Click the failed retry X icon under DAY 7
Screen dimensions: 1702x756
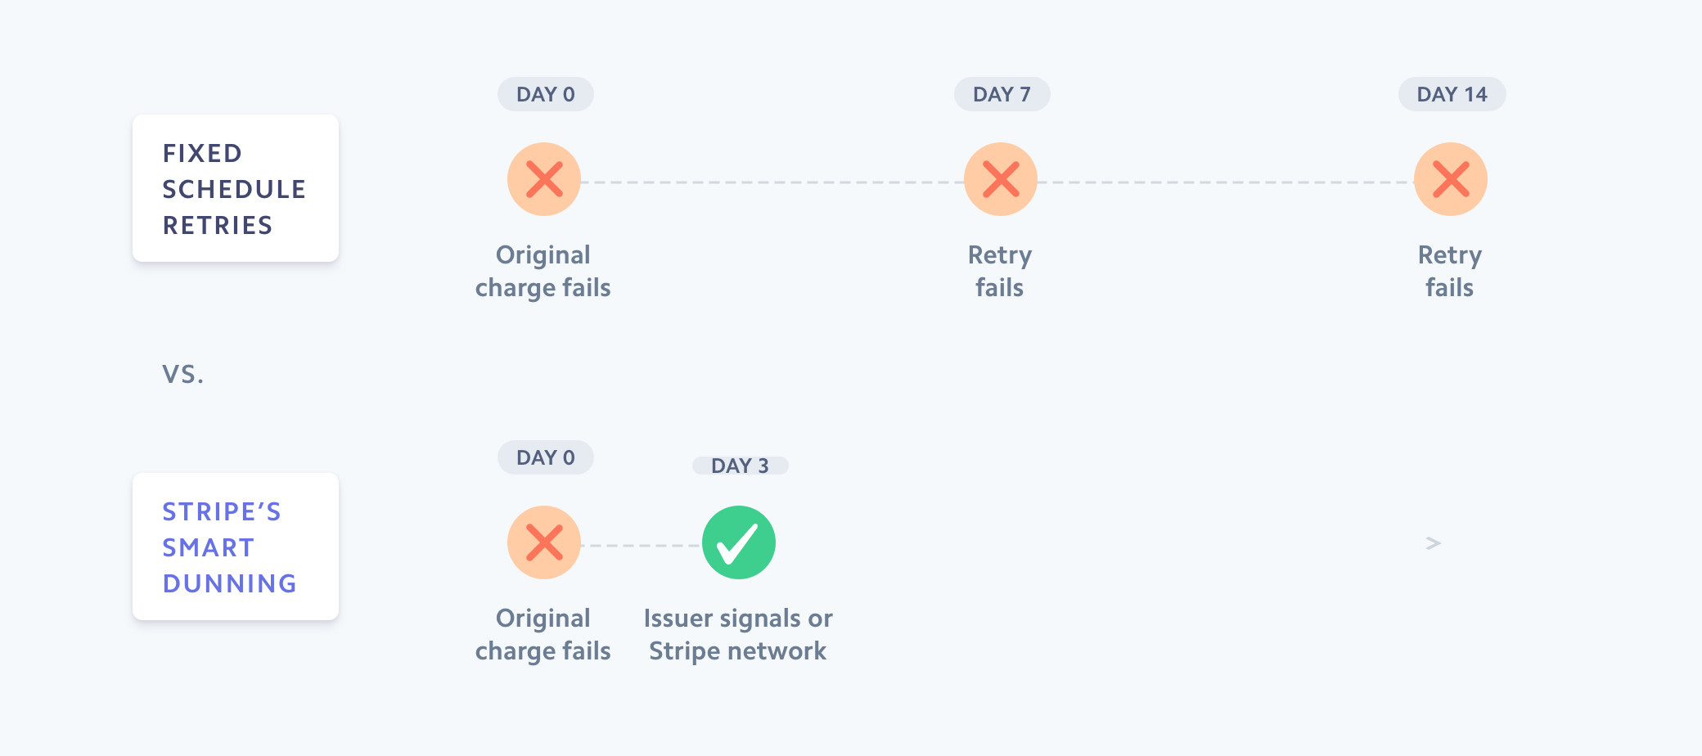pyautogui.click(x=1001, y=179)
